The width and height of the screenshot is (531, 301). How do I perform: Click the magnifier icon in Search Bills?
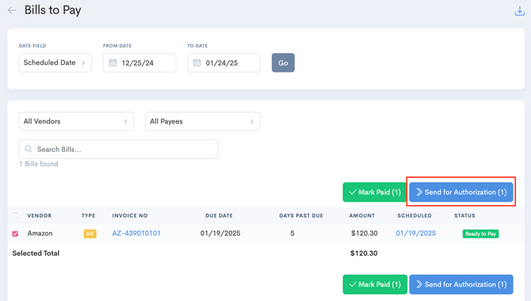click(x=29, y=149)
